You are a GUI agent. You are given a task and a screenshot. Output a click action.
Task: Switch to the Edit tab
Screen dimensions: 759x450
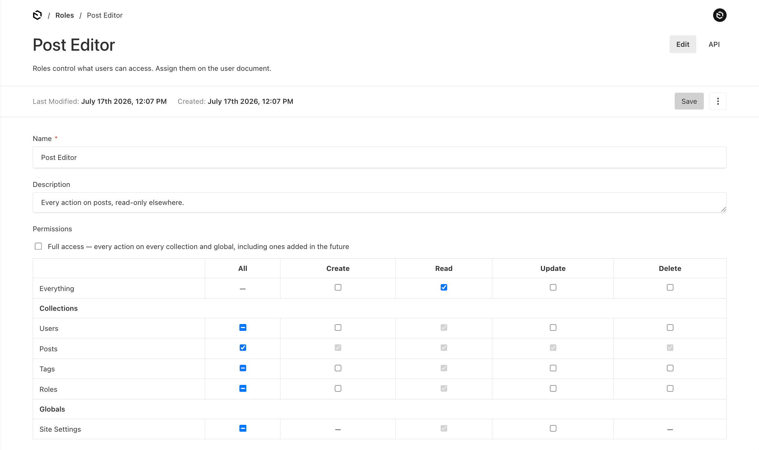pos(682,44)
